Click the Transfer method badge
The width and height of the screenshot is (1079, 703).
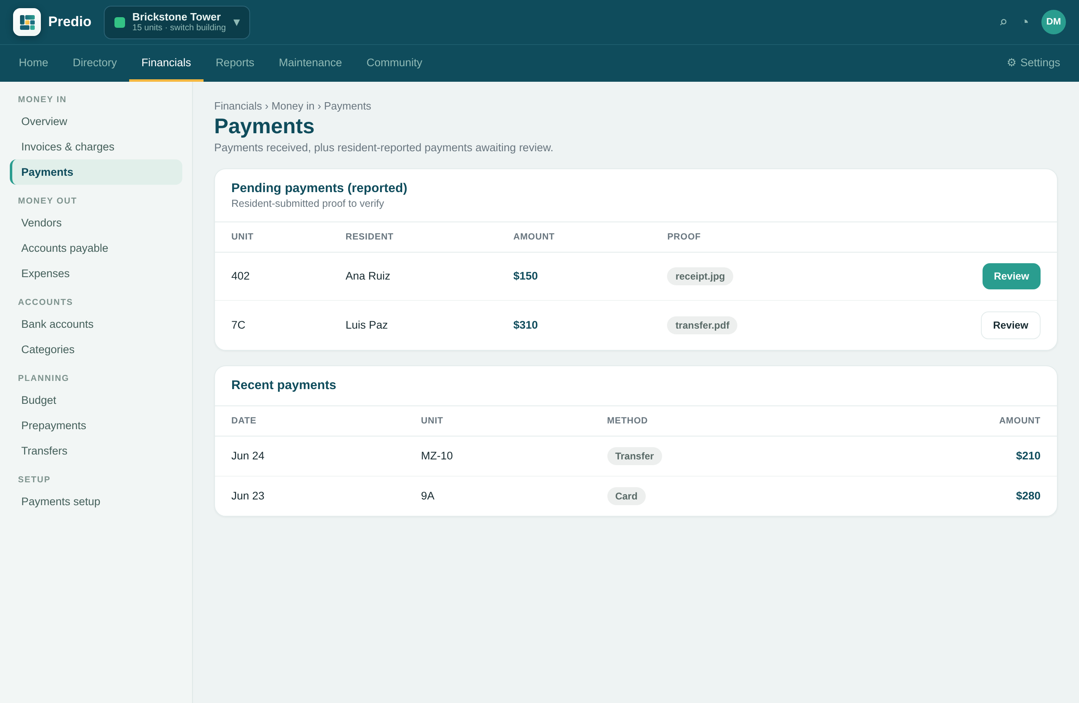[634, 456]
